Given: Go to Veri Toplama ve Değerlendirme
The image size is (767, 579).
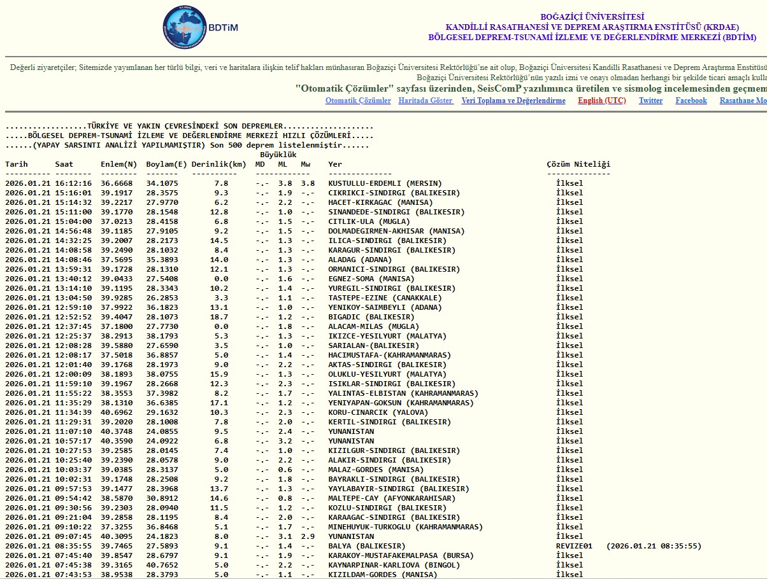Looking at the screenshot, I should click(513, 101).
